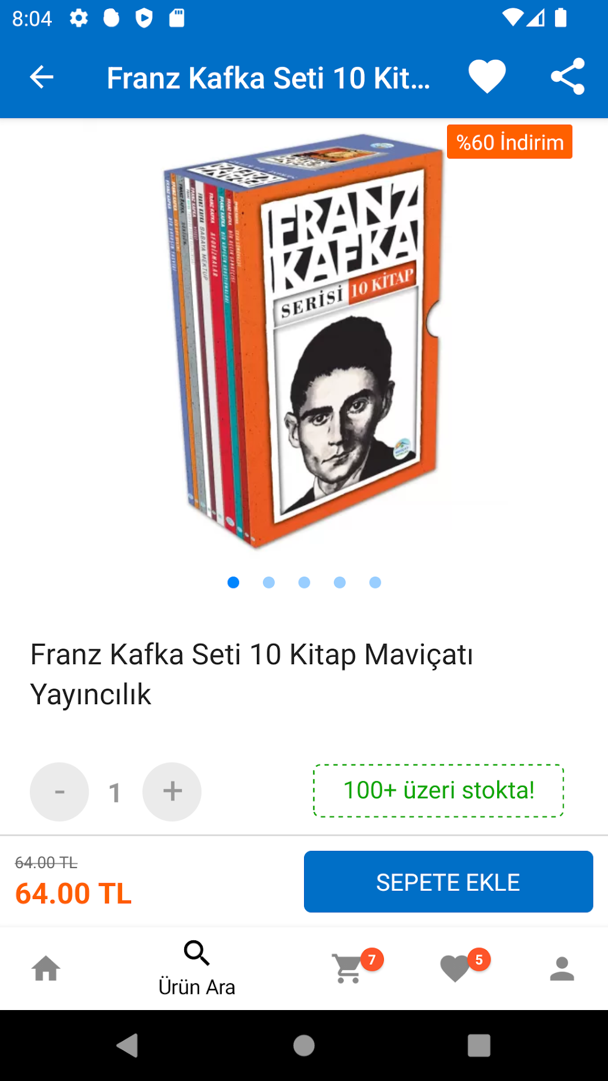Screen dimensions: 608x1081
Task: Select the last image carousel dot
Action: point(375,583)
